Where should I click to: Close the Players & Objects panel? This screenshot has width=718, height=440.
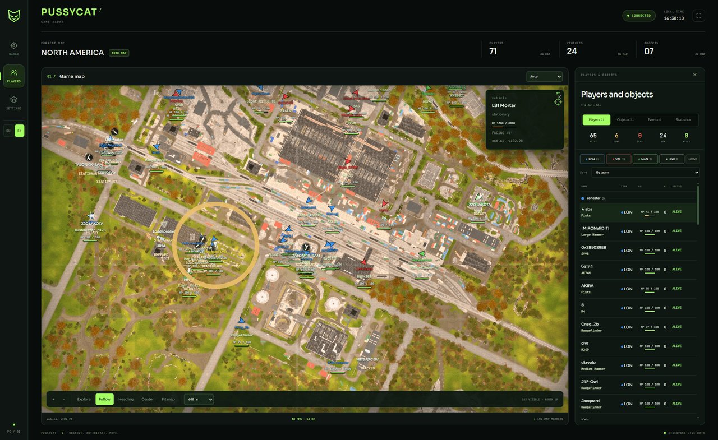[x=695, y=75]
